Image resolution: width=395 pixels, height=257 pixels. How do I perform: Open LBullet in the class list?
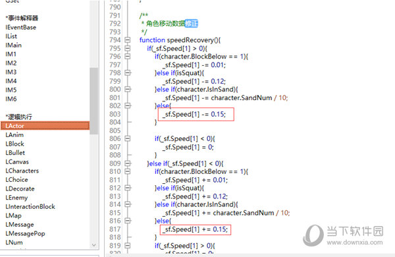point(15,153)
